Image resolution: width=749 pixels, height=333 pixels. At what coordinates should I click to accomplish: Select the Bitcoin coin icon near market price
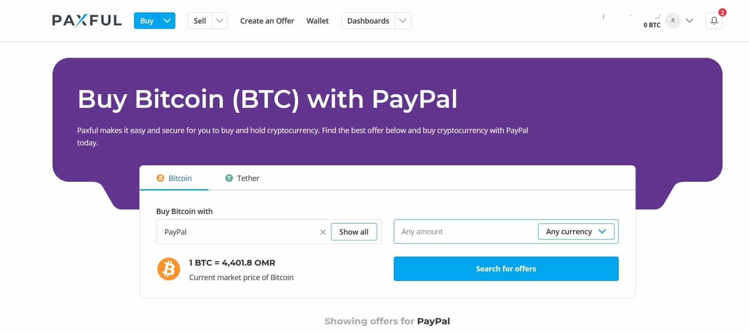(169, 269)
